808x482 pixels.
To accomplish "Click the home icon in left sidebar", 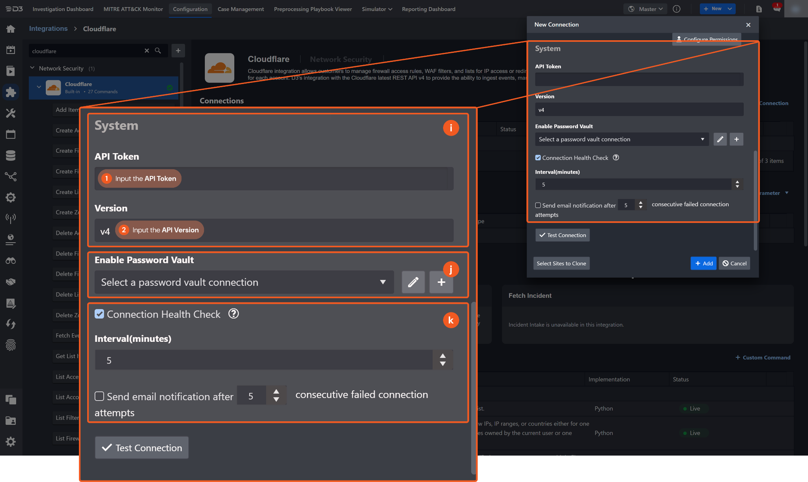I will (11, 29).
